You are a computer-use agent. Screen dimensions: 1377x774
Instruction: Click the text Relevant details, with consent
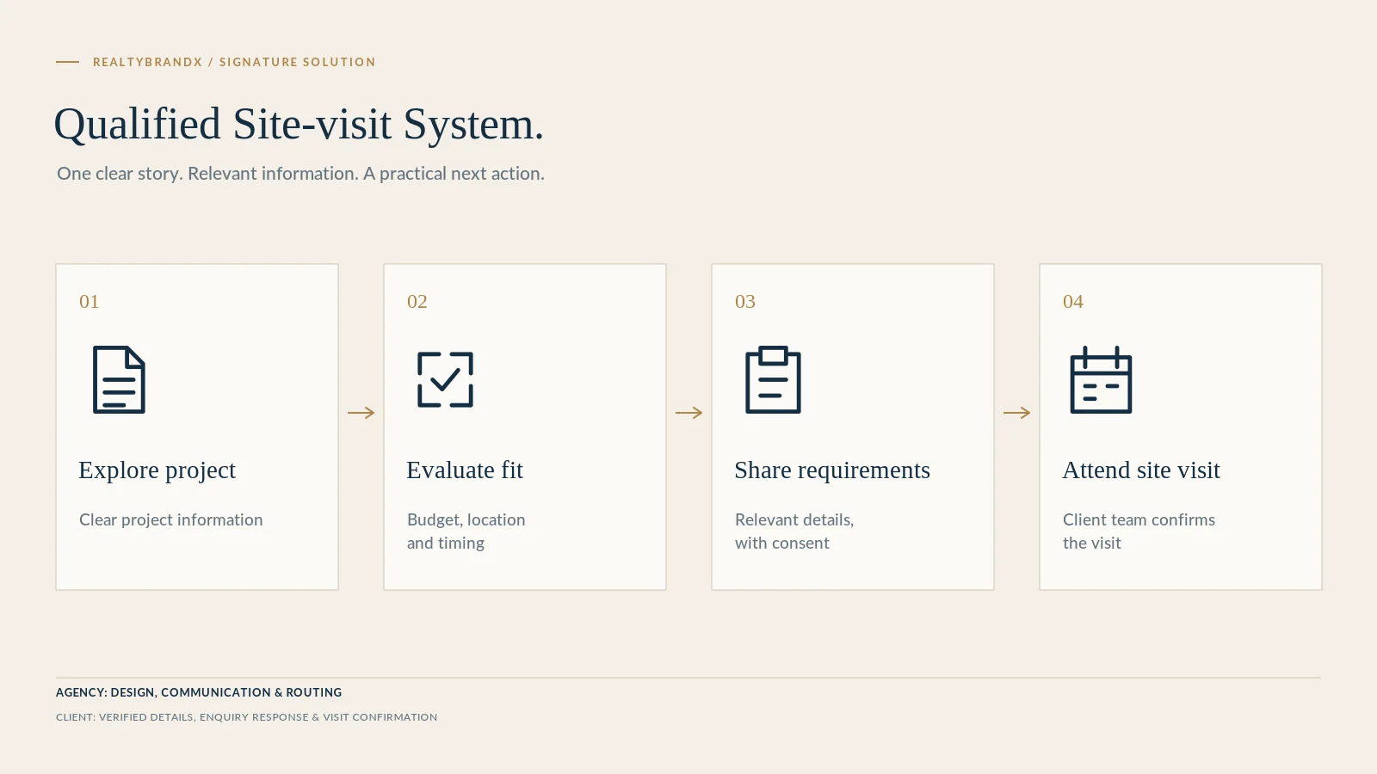pos(794,531)
